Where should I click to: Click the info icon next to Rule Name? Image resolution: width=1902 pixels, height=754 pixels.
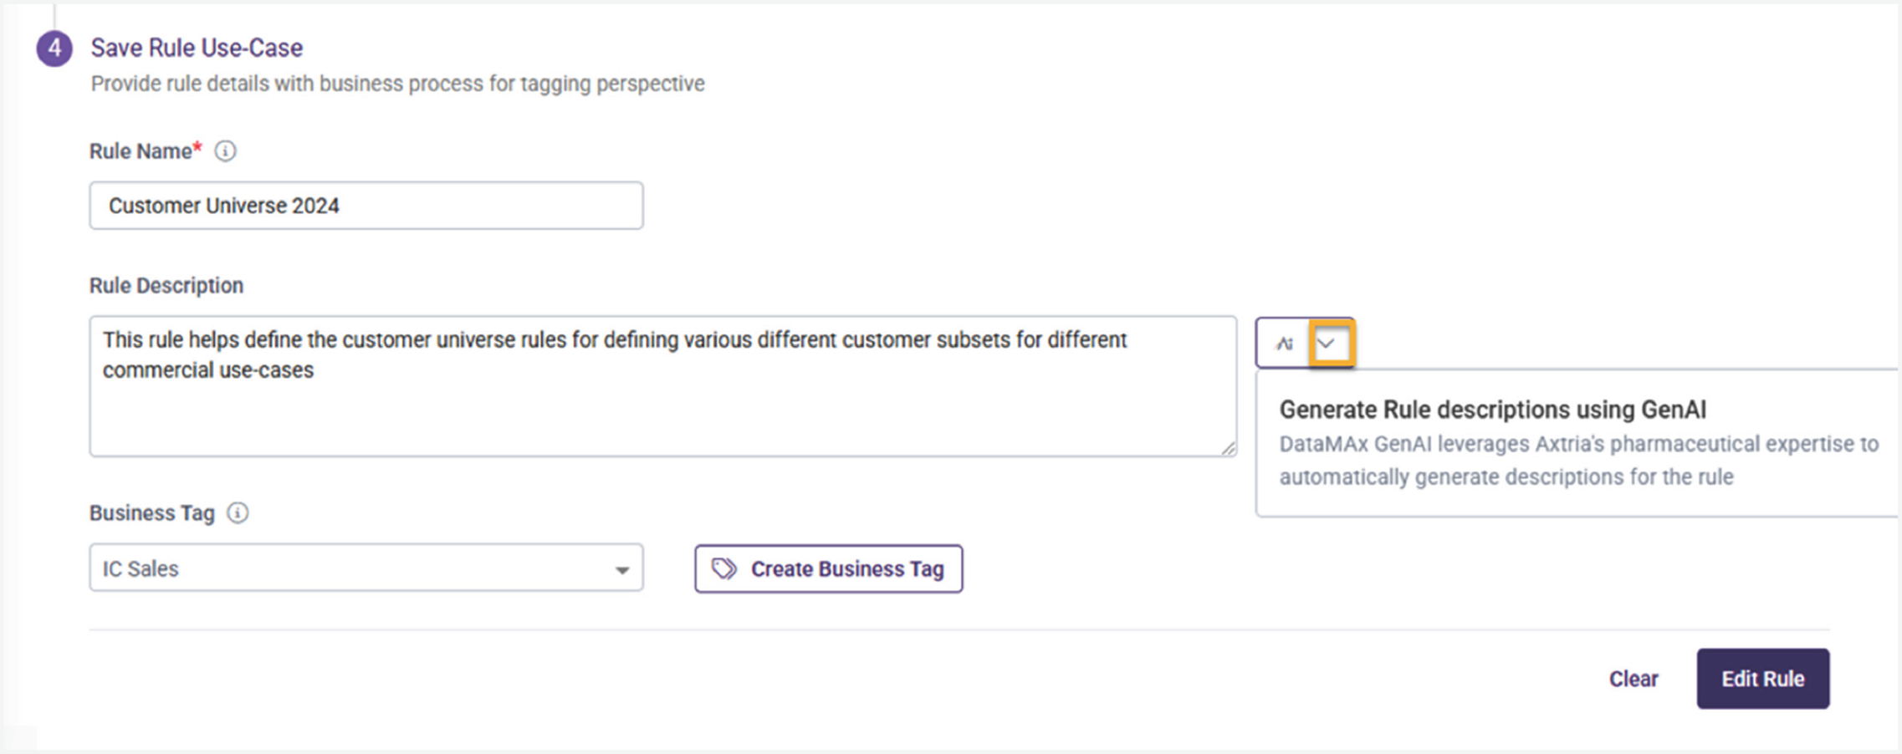(225, 151)
